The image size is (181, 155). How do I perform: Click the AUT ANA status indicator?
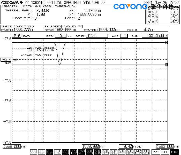coord(97,152)
